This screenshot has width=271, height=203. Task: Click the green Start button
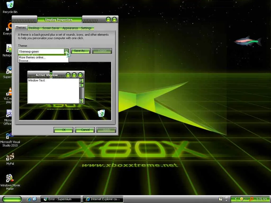pos(12,199)
